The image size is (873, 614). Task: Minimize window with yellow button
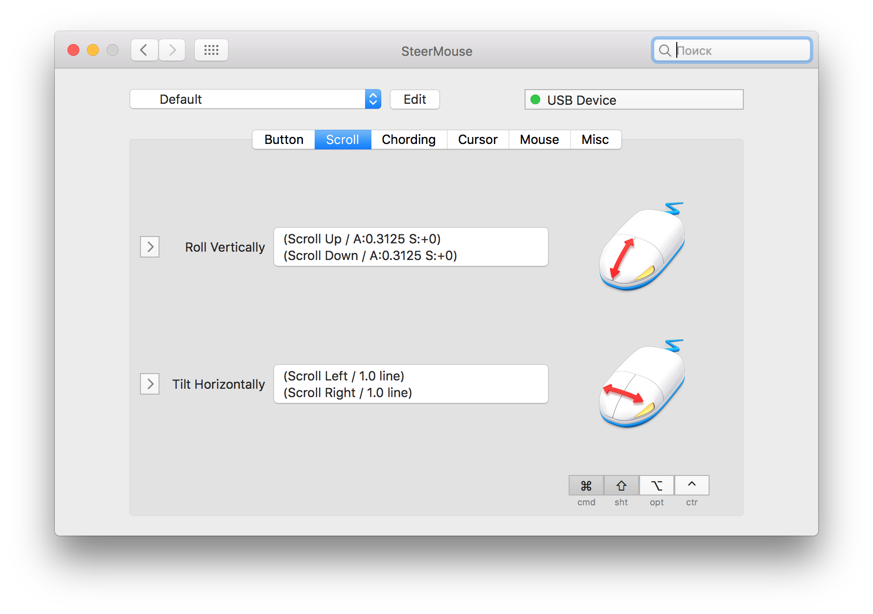[93, 50]
